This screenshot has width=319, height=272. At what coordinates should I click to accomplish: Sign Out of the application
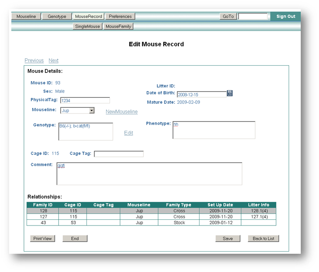(x=286, y=17)
